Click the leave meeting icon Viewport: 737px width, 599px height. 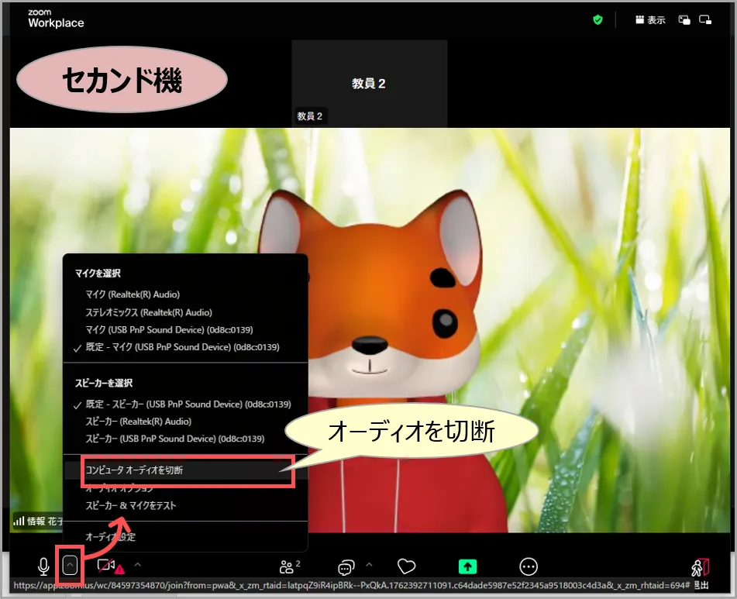(x=700, y=568)
